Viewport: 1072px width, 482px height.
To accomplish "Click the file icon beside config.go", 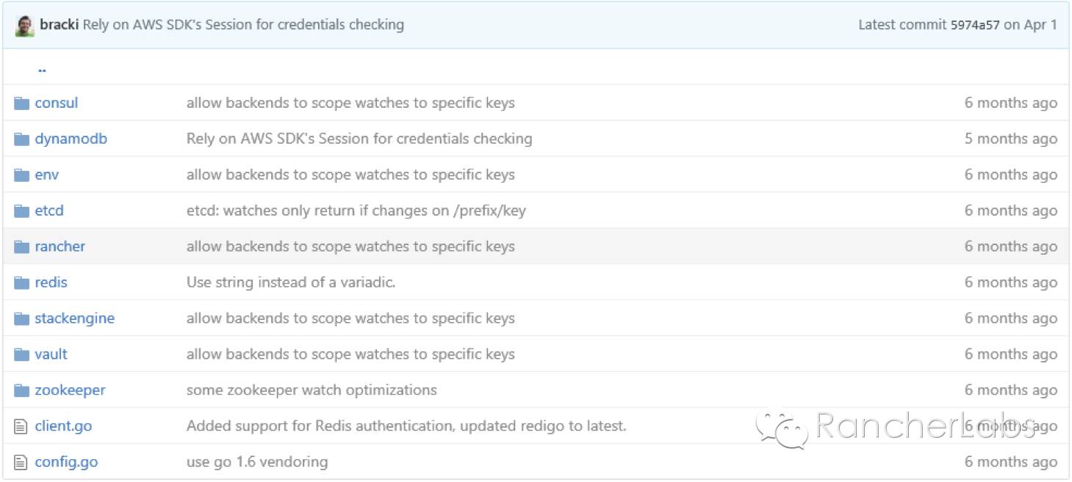I will 21,462.
